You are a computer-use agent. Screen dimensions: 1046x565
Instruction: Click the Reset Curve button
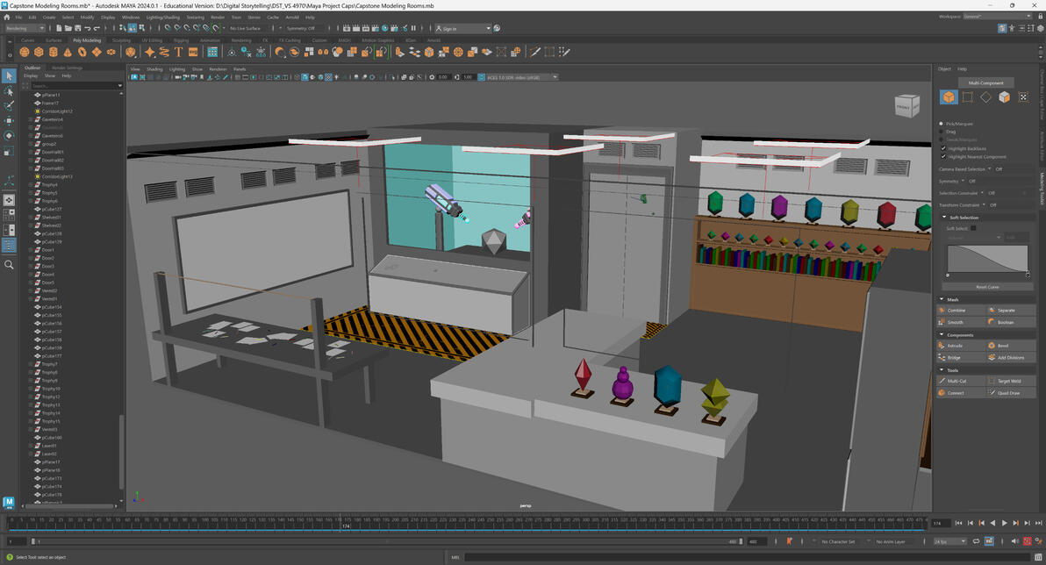coord(986,286)
